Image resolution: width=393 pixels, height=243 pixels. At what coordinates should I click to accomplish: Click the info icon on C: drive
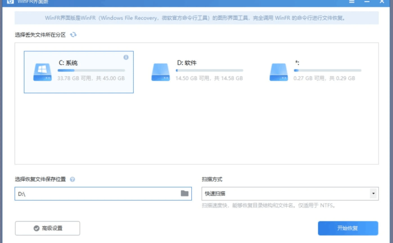coord(126,58)
